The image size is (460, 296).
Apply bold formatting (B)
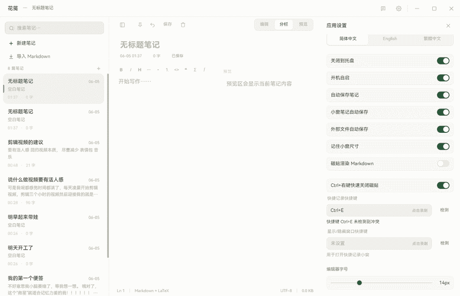[x=121, y=70]
